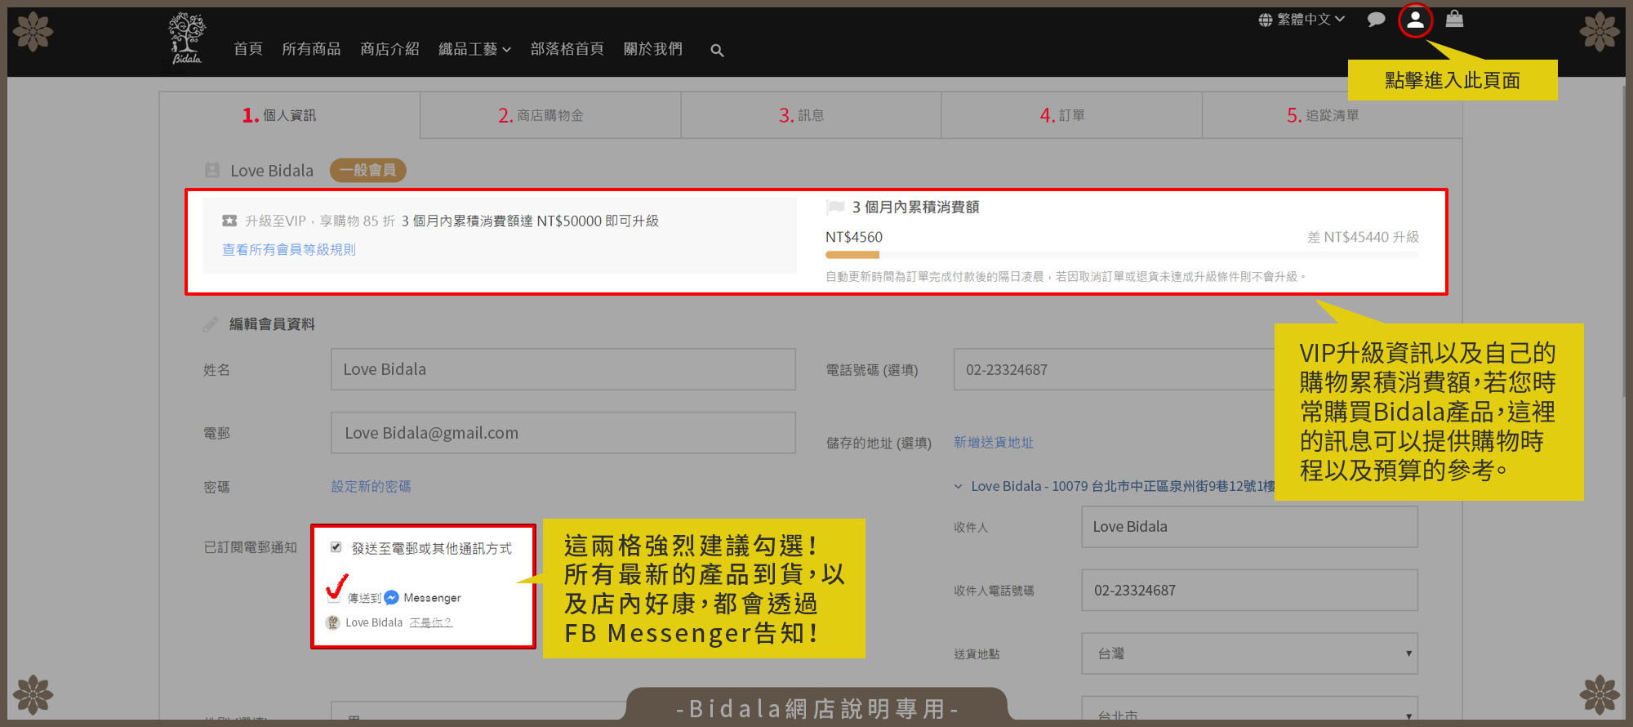Click 查看所有會員等級規則 link
Screen dimensions: 1633x727
pyautogui.click(x=289, y=250)
